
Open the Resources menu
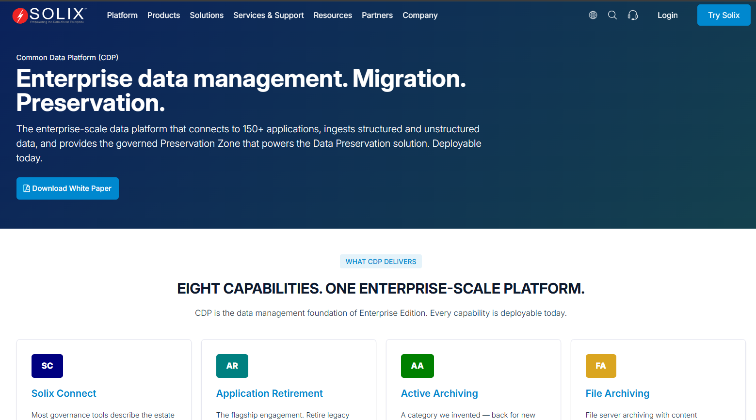333,15
